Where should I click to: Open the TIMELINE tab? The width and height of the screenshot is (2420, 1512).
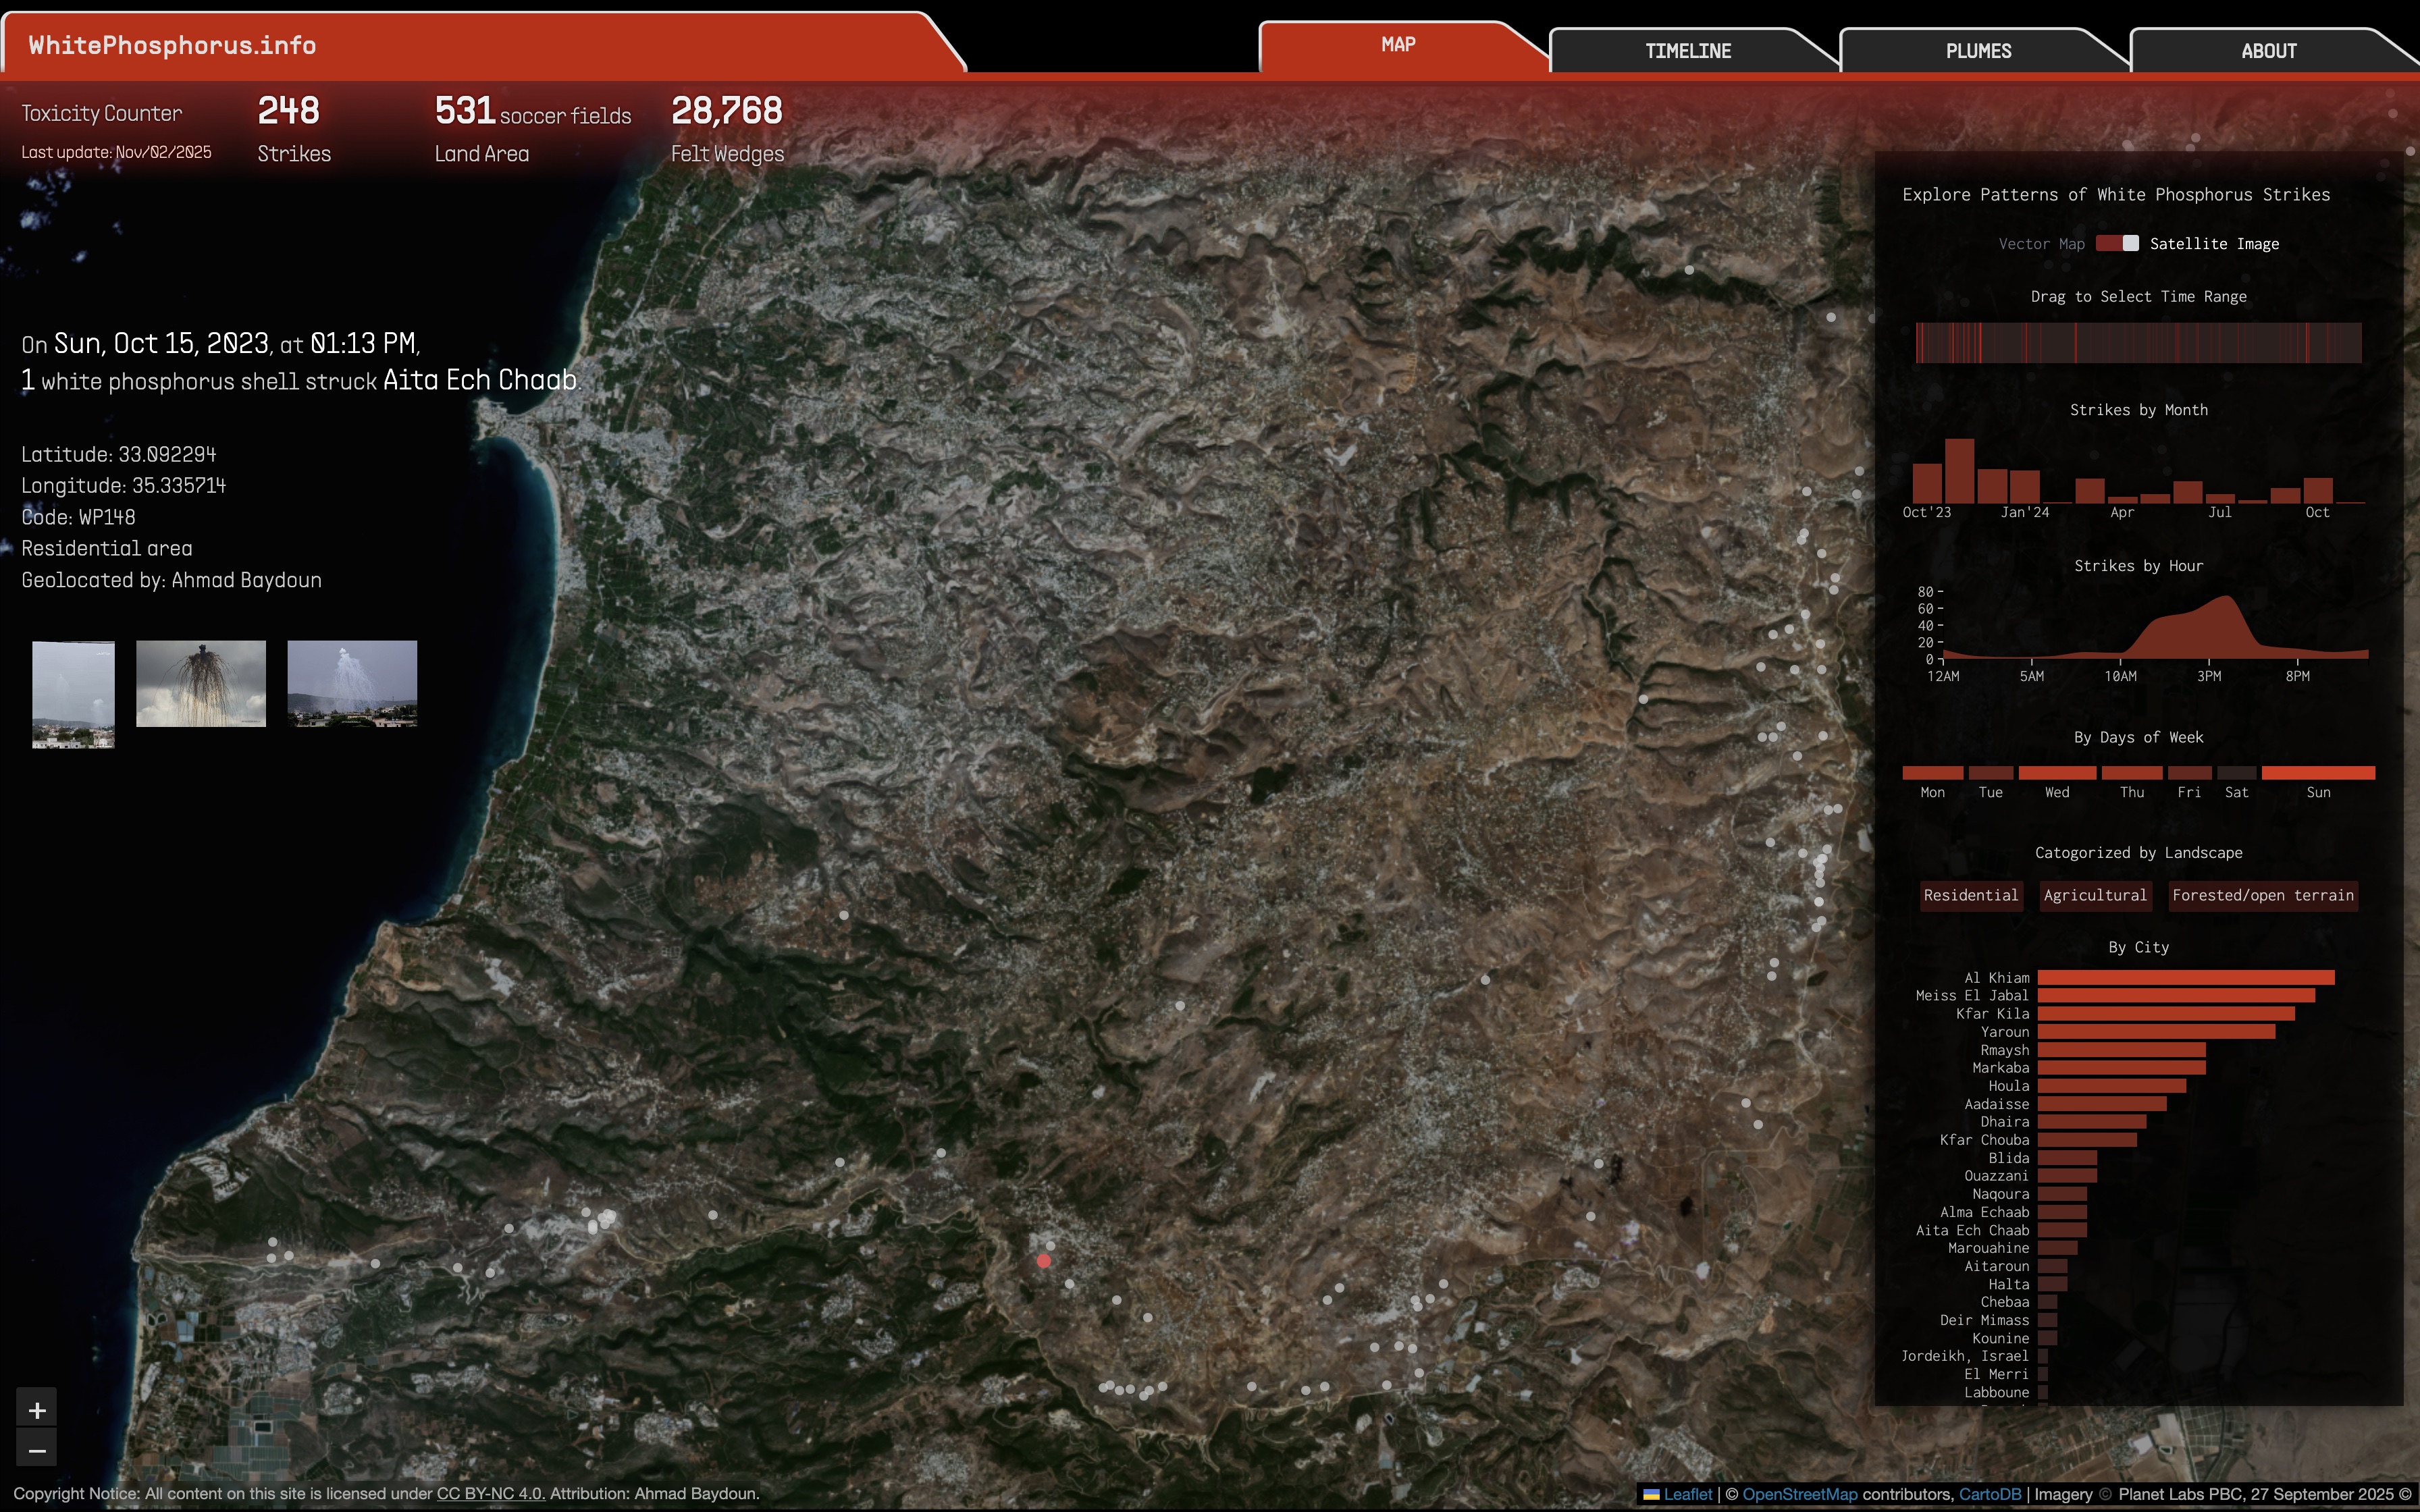pyautogui.click(x=1687, y=51)
